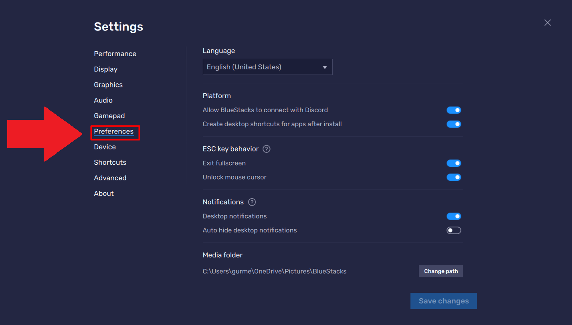This screenshot has width=572, height=325.
Task: Turn off Desktop notifications
Action: coord(454,216)
